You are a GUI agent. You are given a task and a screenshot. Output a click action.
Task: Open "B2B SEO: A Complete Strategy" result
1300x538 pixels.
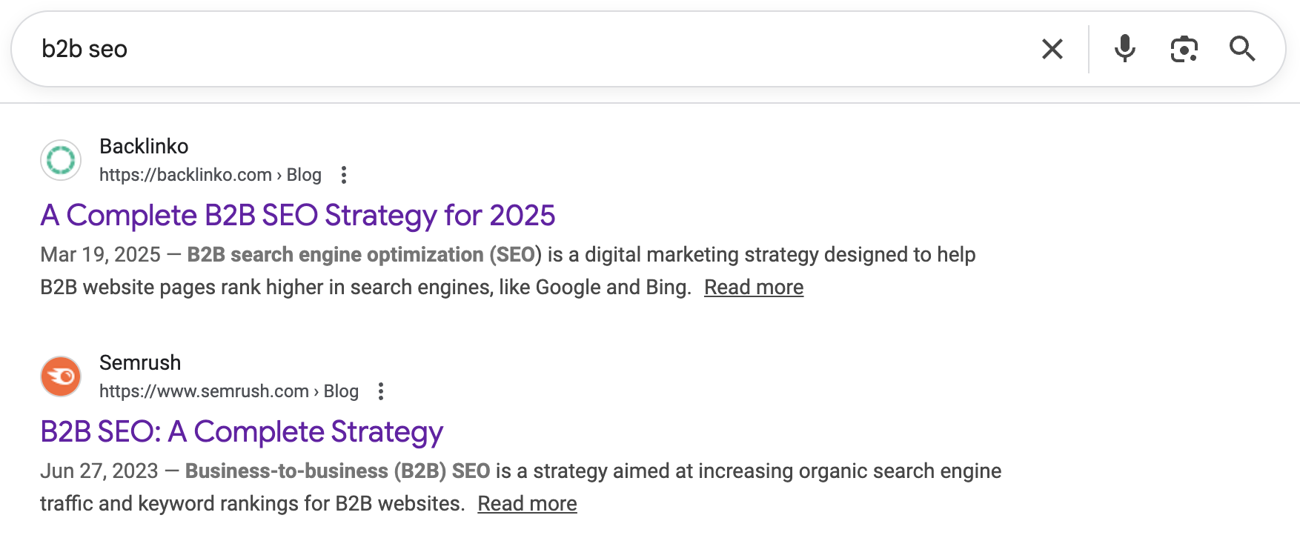(242, 432)
